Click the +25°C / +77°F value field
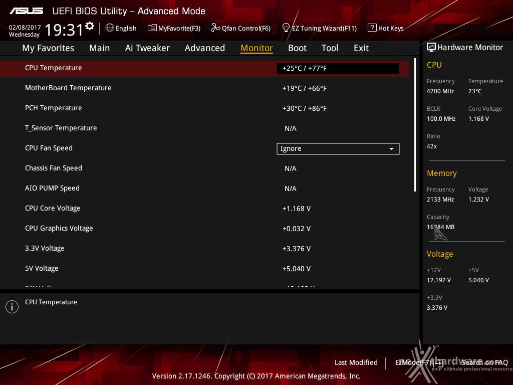Viewport: 513px width, 385px height. (338, 68)
